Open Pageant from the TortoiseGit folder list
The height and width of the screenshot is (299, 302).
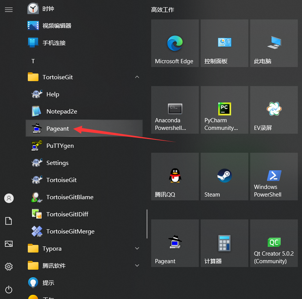[57, 129]
